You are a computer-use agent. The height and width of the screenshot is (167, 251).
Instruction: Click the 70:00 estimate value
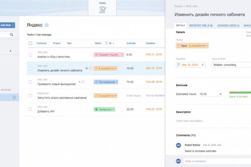130,82
